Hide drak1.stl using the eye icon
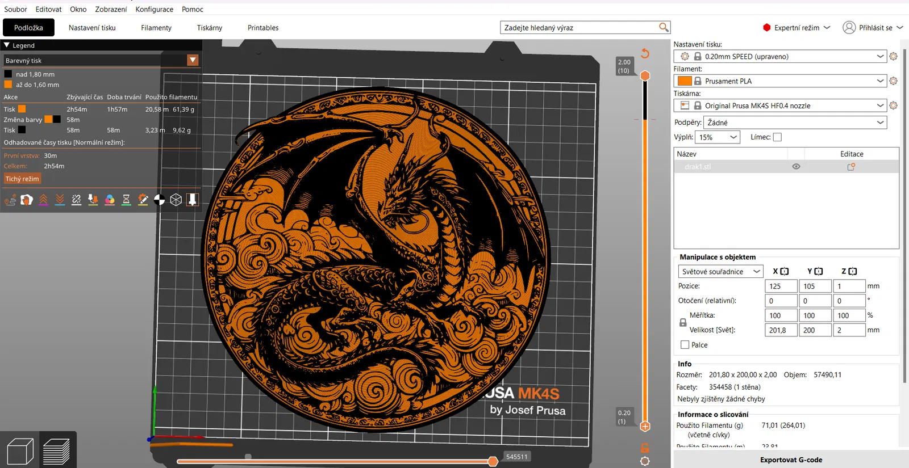The image size is (909, 468). click(x=796, y=167)
